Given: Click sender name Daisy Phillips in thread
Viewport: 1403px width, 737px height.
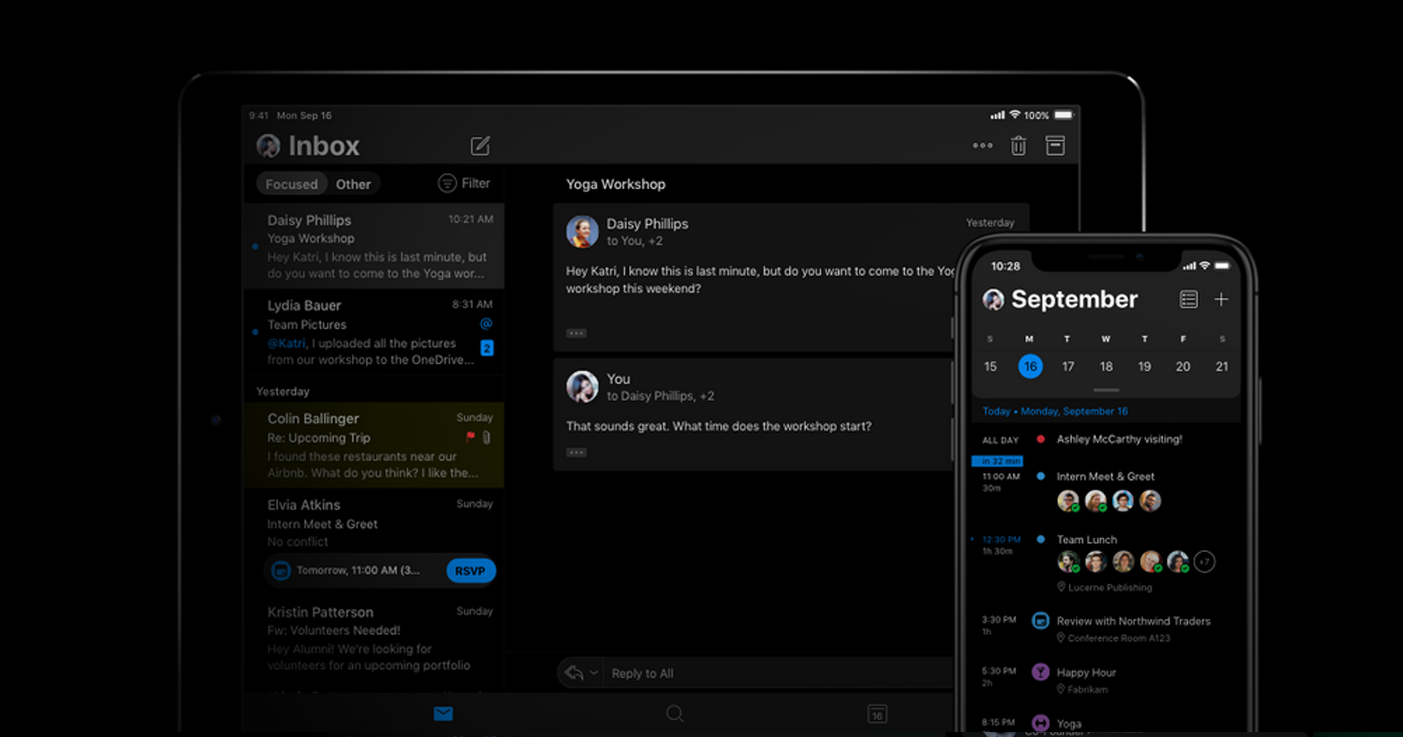Looking at the screenshot, I should pos(647,223).
